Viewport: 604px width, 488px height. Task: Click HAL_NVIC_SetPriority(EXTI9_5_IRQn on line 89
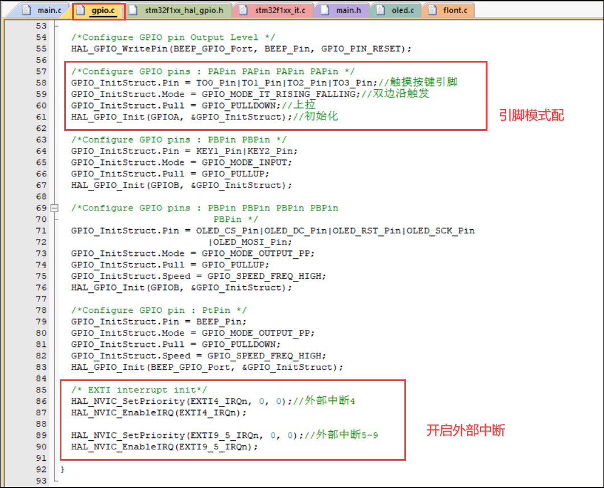(x=165, y=435)
